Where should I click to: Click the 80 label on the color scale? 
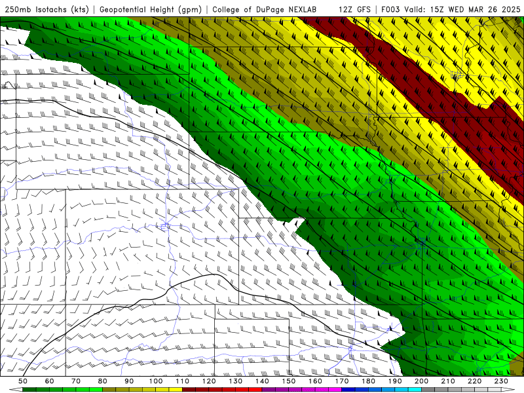(103, 381)
